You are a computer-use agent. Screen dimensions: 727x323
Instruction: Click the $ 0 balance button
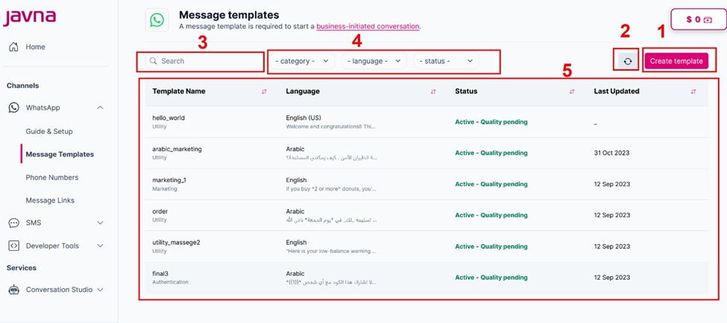pos(698,20)
